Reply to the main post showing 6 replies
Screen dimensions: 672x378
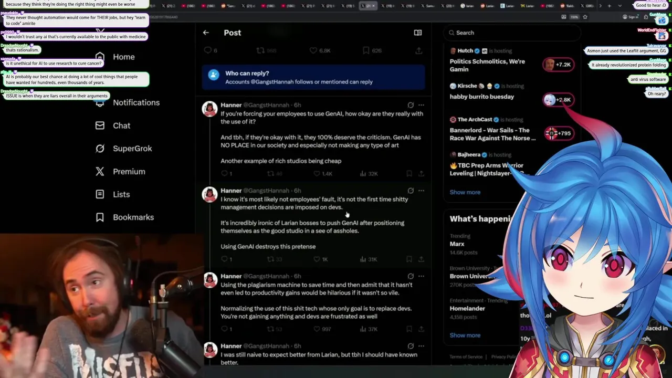coord(210,50)
